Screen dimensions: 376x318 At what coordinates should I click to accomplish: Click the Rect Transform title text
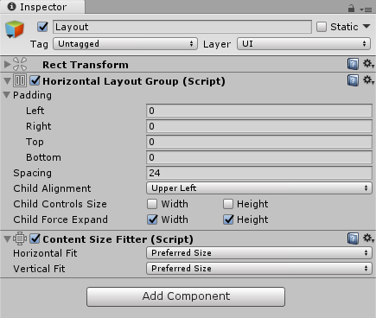click(86, 65)
